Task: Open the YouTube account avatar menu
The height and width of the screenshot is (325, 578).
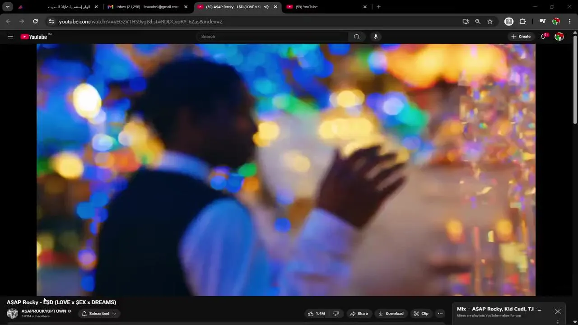Action: tap(559, 37)
